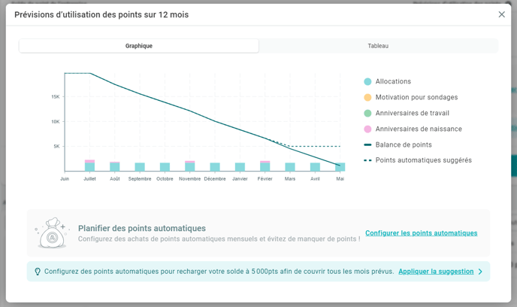Toggle Motivation pour sondages legend dot

[x=367, y=97]
